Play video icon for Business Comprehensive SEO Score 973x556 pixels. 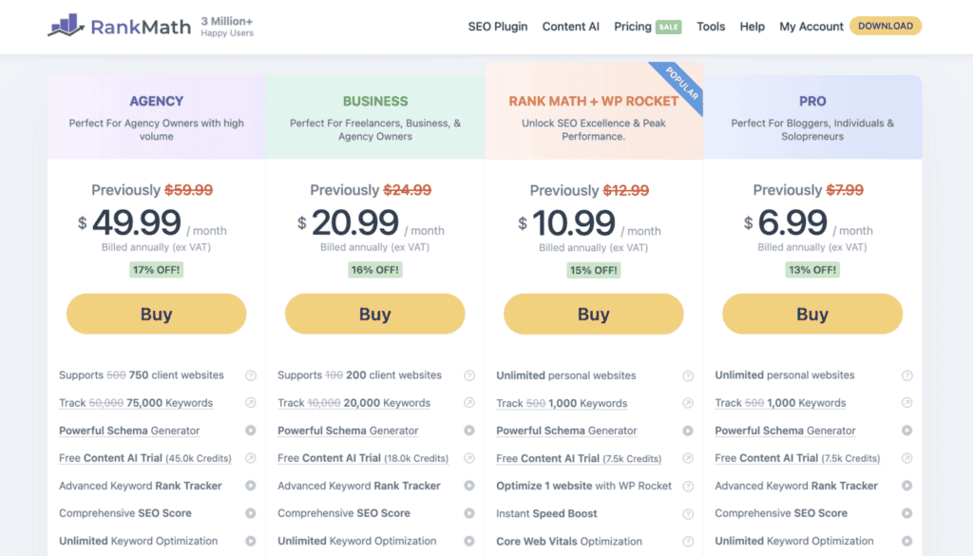469,513
